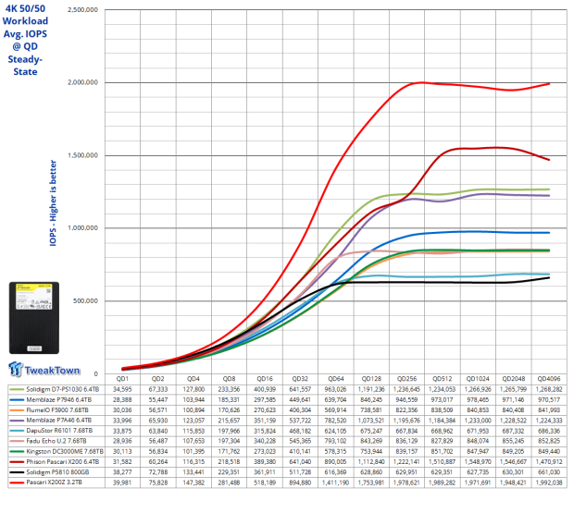The height and width of the screenshot is (525, 574).
Task: Click the '2,500,000' y-axis label
Action: click(x=82, y=10)
